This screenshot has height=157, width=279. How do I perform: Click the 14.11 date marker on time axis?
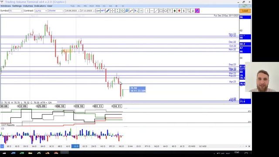tap(117, 106)
